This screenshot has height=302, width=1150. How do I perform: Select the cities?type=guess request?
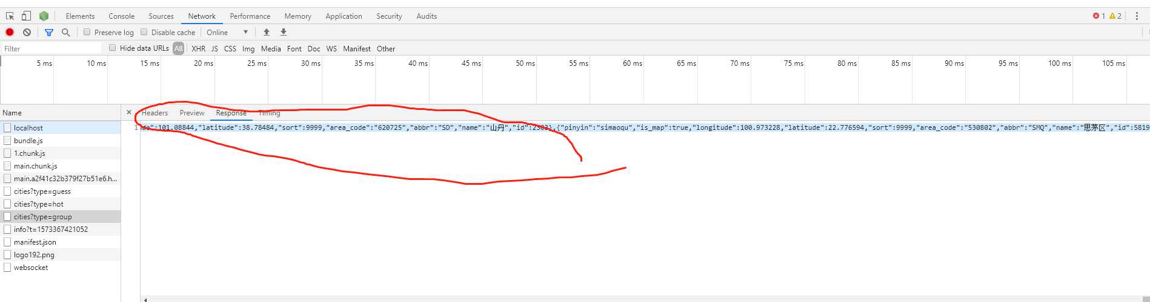(61, 191)
